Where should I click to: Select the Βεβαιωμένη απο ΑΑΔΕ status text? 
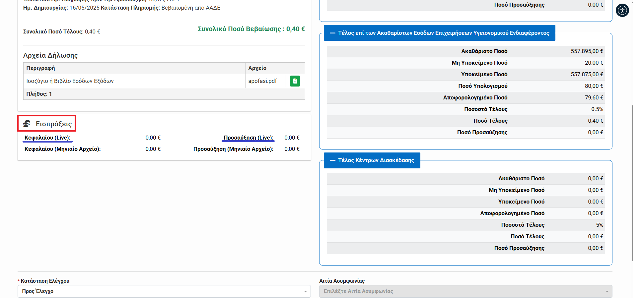coord(191,8)
